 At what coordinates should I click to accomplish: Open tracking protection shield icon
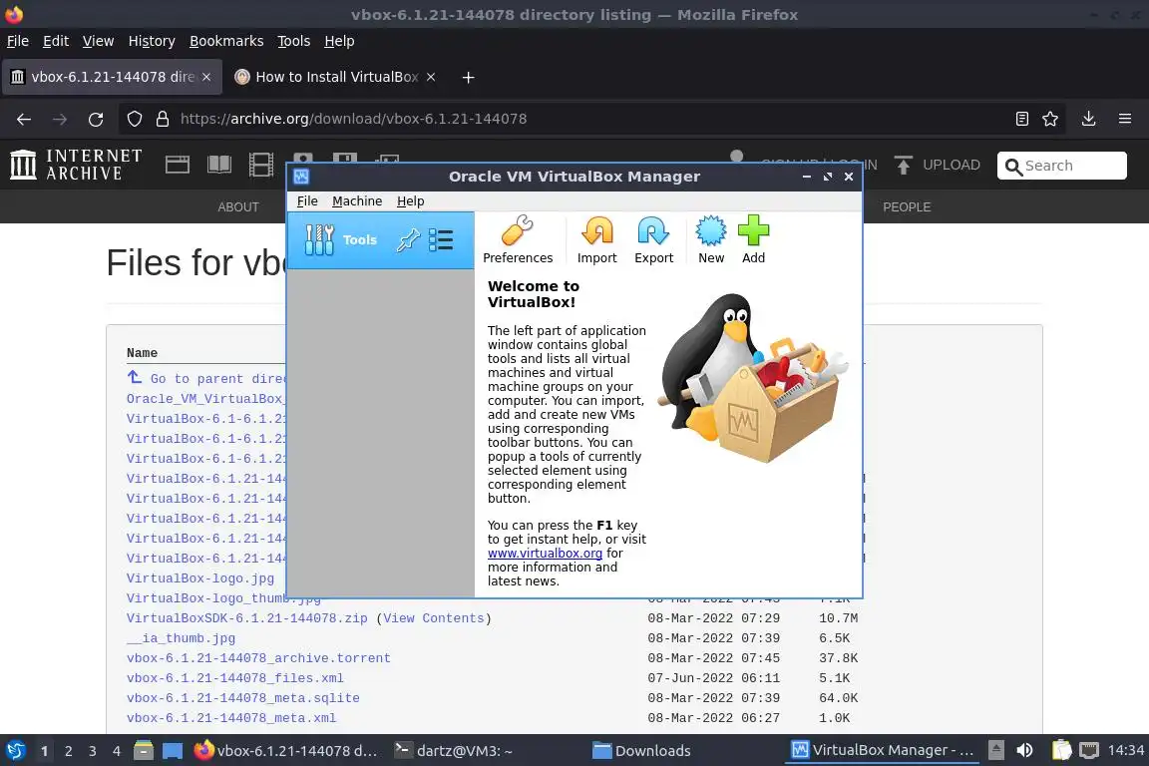[x=134, y=119]
